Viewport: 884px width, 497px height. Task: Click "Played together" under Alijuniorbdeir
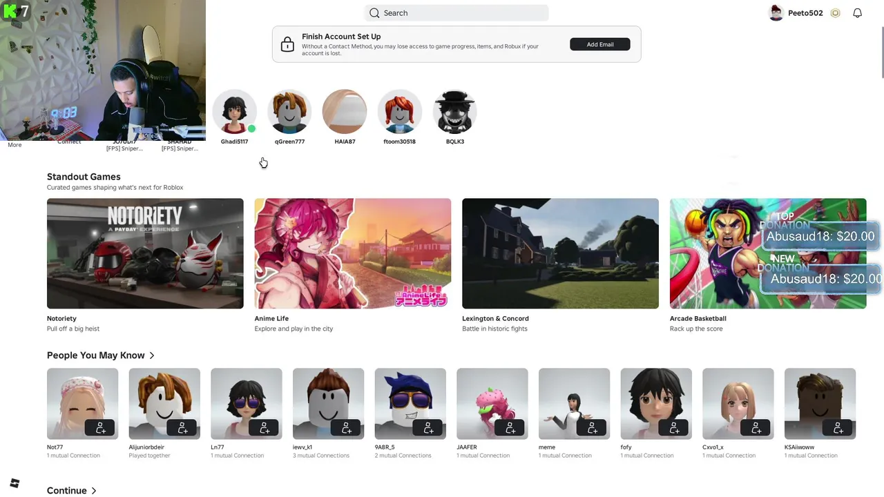click(x=149, y=456)
